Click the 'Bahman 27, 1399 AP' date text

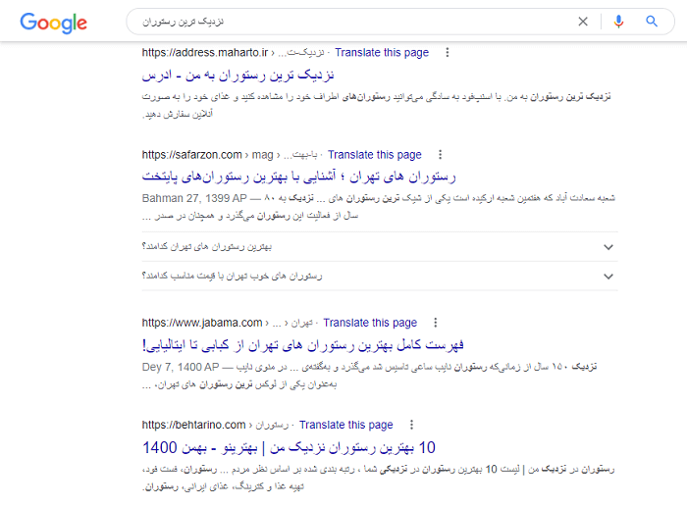[x=194, y=198]
